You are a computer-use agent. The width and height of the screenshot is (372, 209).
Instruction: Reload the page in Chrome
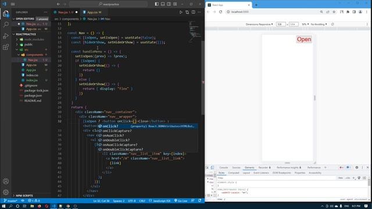click(x=221, y=12)
